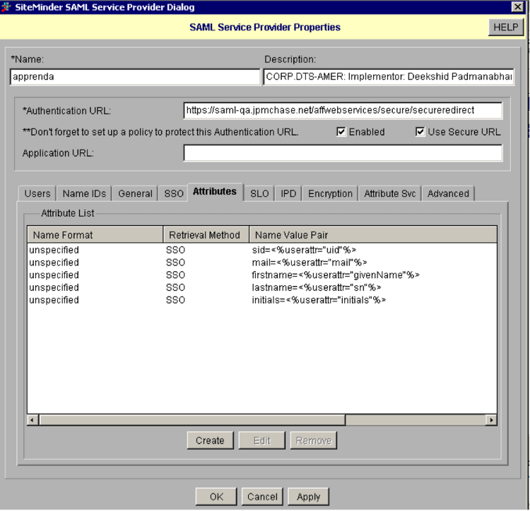
Task: Click the left arrow of horizontal scrollbar
Action: 33,420
